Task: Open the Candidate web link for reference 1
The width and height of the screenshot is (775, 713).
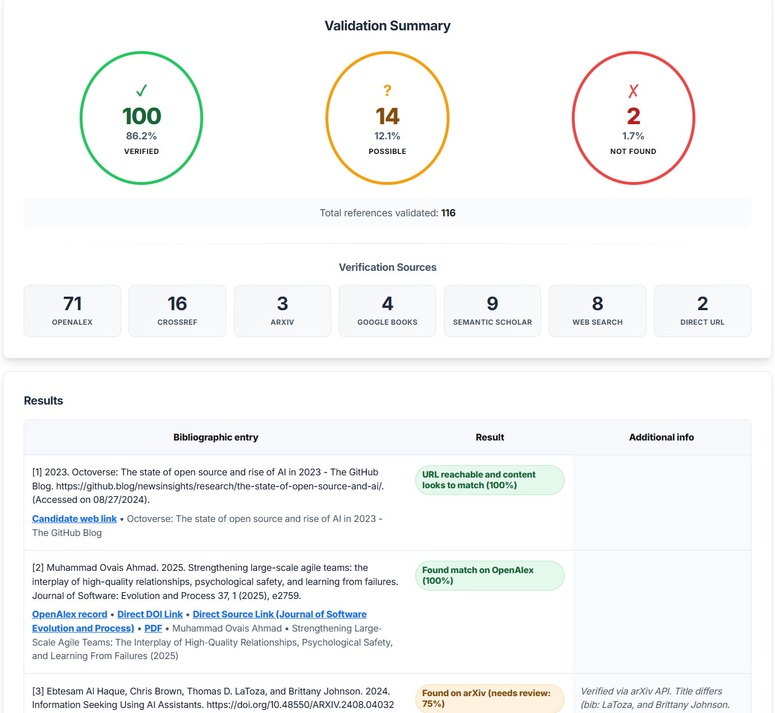Action: (74, 519)
